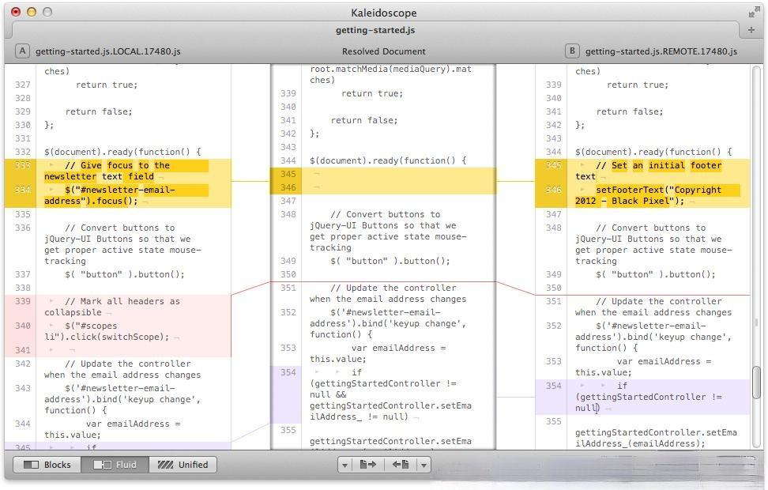This screenshot has height=490, width=768.
Task: Click getting-started.js.LOCAL.17480.js file name
Action: coord(107,51)
